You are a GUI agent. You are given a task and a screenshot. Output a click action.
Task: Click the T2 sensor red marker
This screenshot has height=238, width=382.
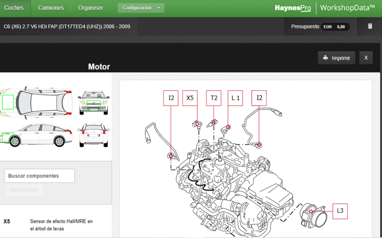pyautogui.click(x=214, y=122)
